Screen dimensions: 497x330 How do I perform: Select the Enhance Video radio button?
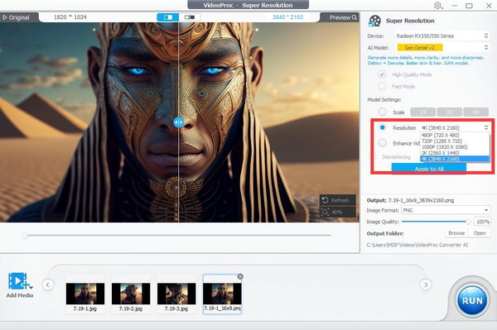pyautogui.click(x=382, y=143)
